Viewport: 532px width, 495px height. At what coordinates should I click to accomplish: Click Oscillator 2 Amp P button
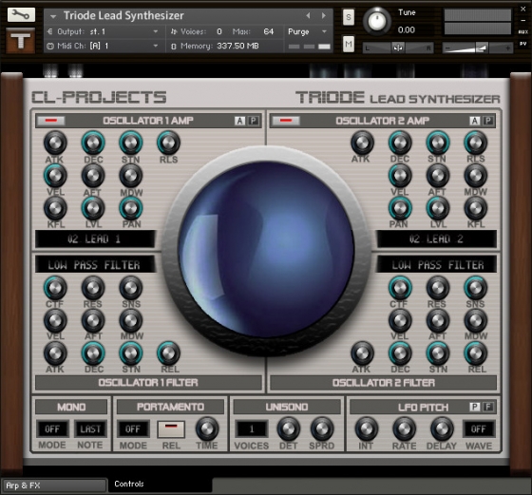click(x=488, y=121)
